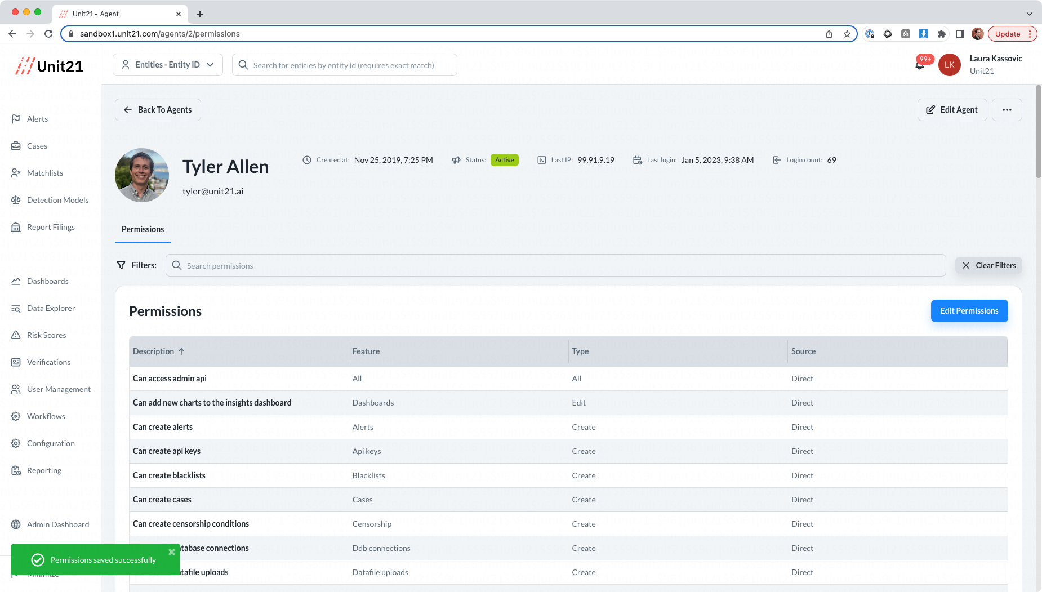Click the Clear Filters button

coord(988,265)
